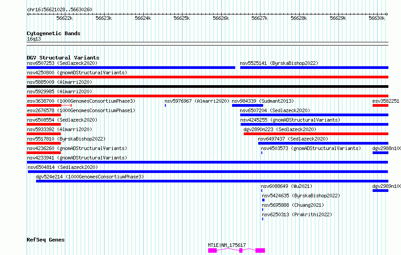The image size is (401, 255).
Task: Select esv3638700 (1000GenomesConsortiumPhase3) label
Action: (x=81, y=101)
